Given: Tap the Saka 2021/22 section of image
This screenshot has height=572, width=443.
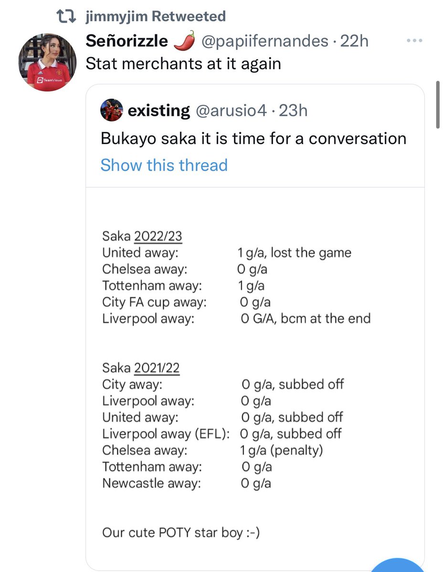Looking at the screenshot, I should [x=223, y=426].
